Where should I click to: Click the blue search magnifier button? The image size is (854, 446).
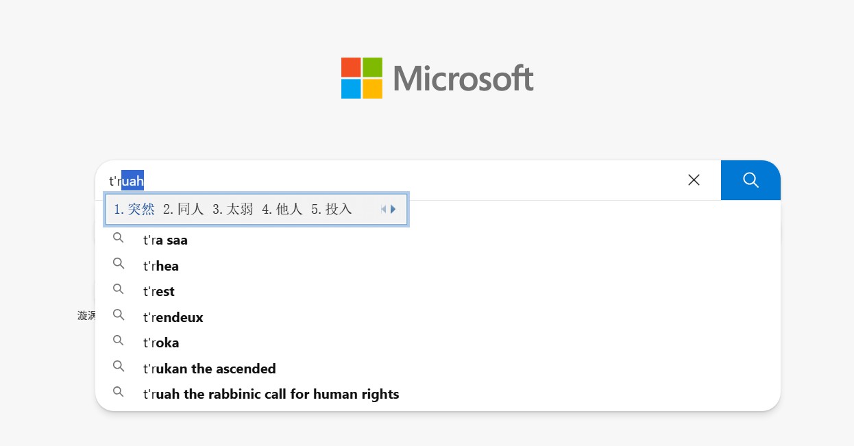[x=751, y=180]
